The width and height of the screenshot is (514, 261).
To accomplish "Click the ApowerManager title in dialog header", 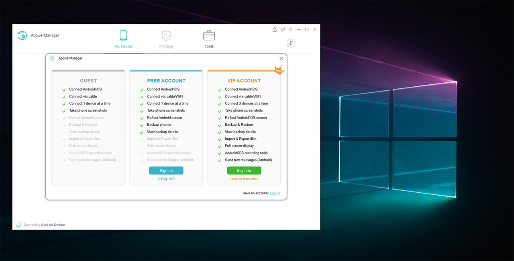I will pos(70,58).
